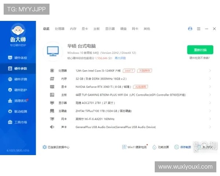Switch to the 主板 tab

[x=96, y=29]
